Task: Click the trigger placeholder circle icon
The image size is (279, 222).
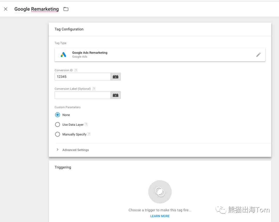Action: click(160, 192)
